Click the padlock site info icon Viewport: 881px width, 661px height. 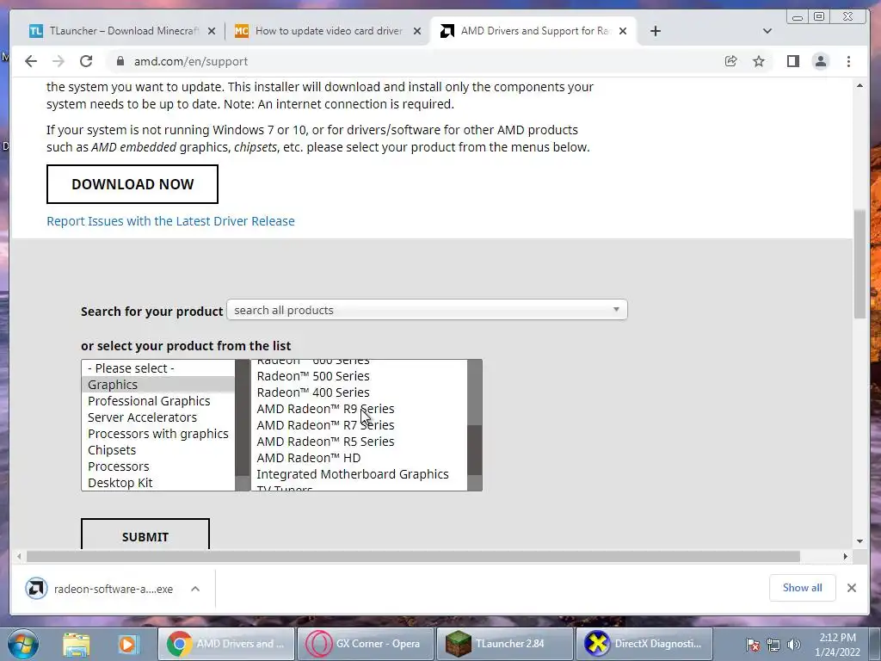pos(120,61)
